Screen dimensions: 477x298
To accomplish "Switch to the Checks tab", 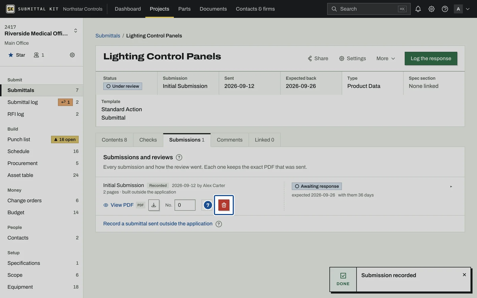I will tap(148, 140).
